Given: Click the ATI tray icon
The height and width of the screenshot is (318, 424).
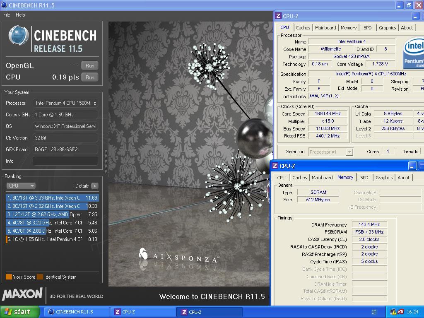Looking at the screenshot, I should (401, 312).
